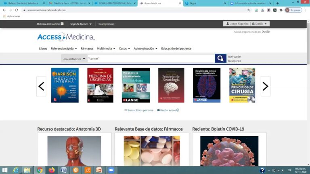This screenshot has height=174, width=310.
Task: Expand the Casos dropdown
Action: 124,48
